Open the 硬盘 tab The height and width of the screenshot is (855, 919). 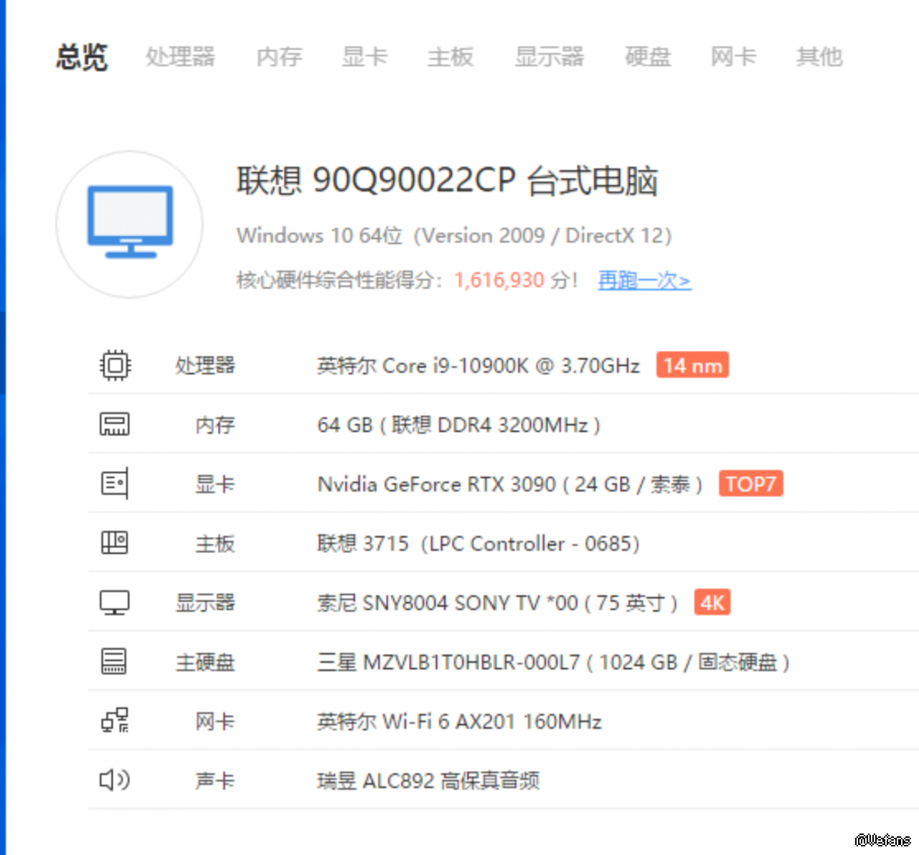(x=648, y=57)
